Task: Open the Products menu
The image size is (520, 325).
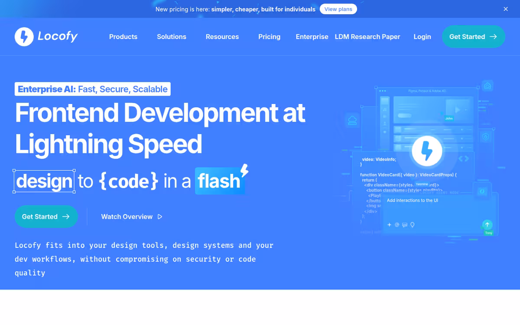Action: point(123,37)
